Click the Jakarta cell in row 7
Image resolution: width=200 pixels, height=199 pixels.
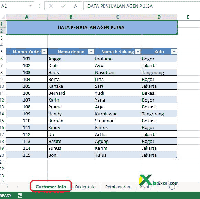[159, 65]
